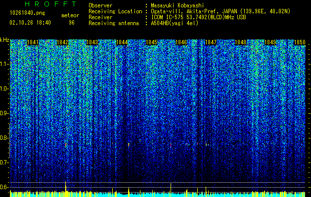This screenshot has height=197, width=311.
Task: Click the 1841 time marker
Action: point(33,42)
